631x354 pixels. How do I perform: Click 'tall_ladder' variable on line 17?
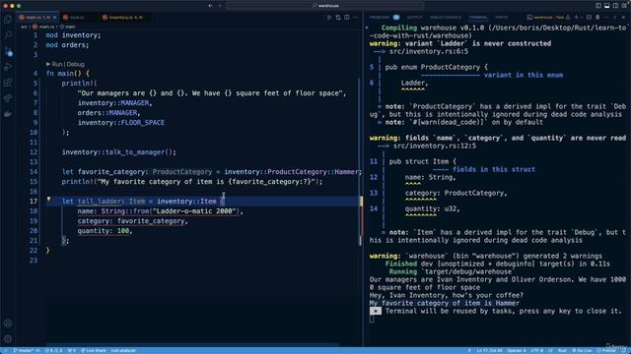click(x=99, y=201)
